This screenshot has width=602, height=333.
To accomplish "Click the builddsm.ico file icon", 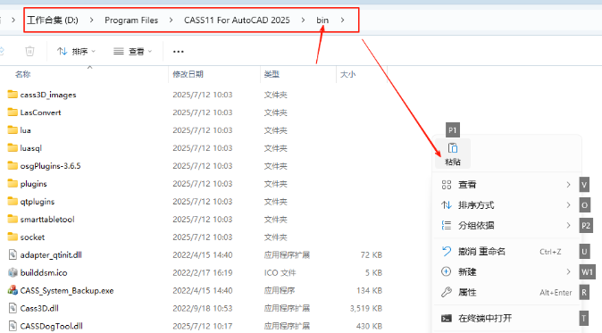I will [13, 272].
